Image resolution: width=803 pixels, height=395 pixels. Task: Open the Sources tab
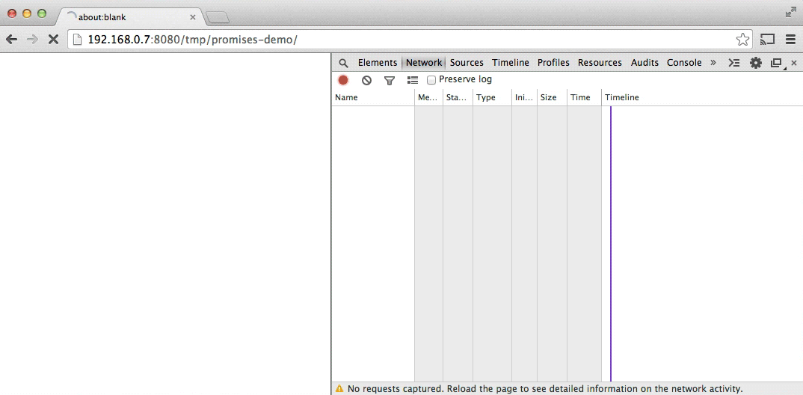click(x=467, y=63)
